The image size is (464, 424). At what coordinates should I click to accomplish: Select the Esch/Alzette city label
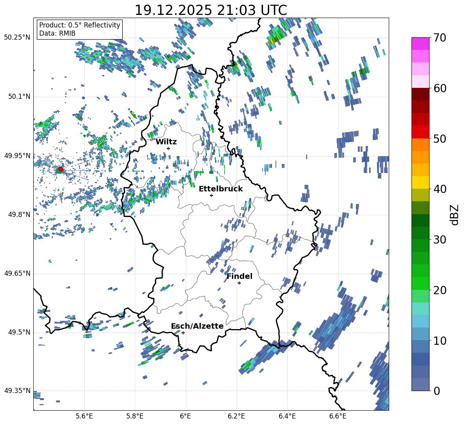coord(197,326)
